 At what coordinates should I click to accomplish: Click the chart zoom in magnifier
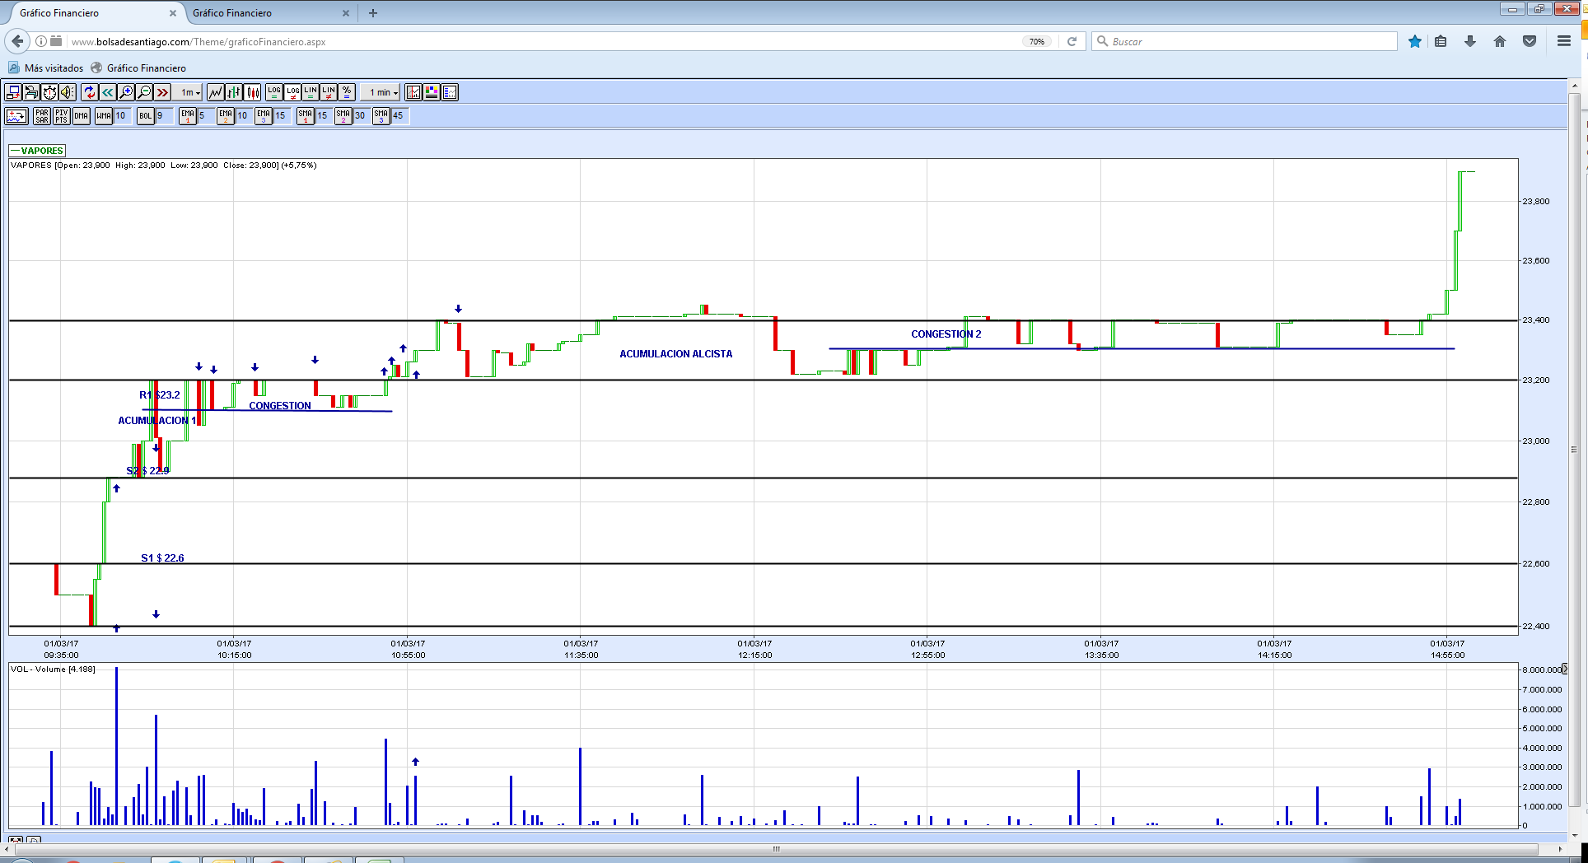(126, 92)
